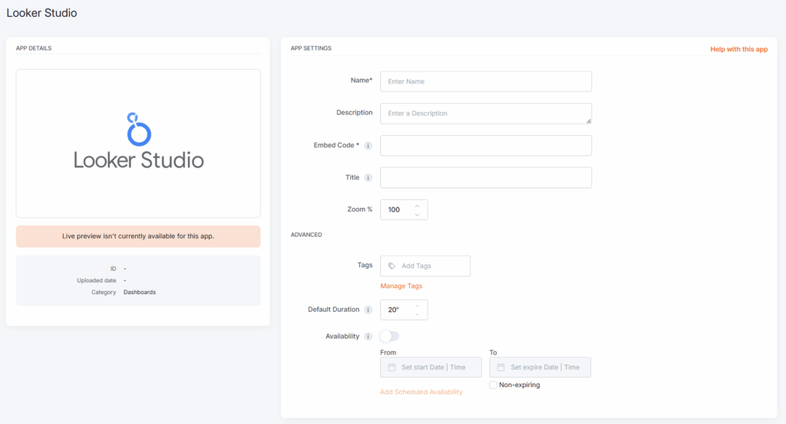
Task: Click the Default Duration info icon
Action: tap(368, 310)
